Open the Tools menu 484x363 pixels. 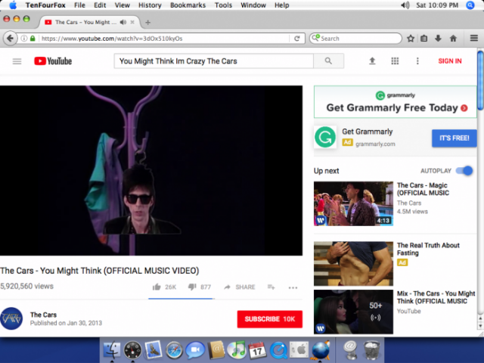click(x=223, y=5)
